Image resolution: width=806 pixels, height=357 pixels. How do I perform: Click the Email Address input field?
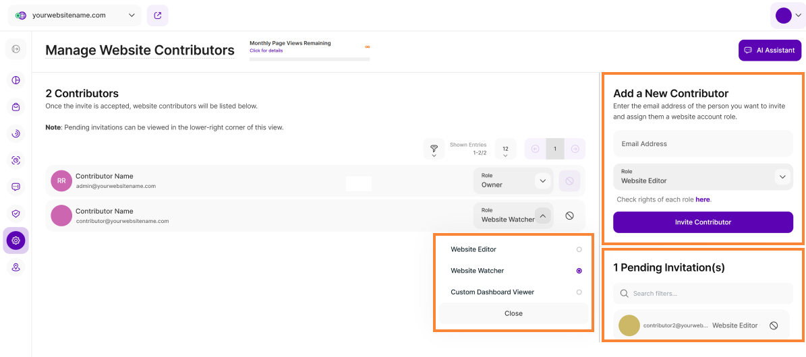click(x=702, y=143)
